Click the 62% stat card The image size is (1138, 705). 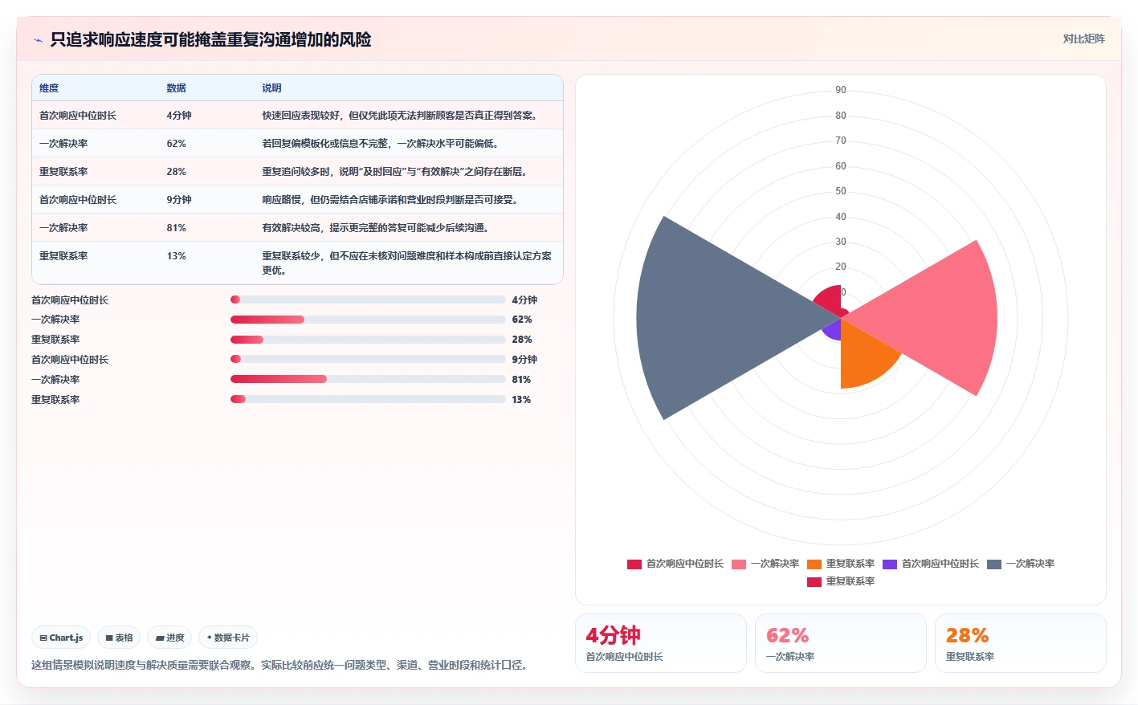coord(841,643)
